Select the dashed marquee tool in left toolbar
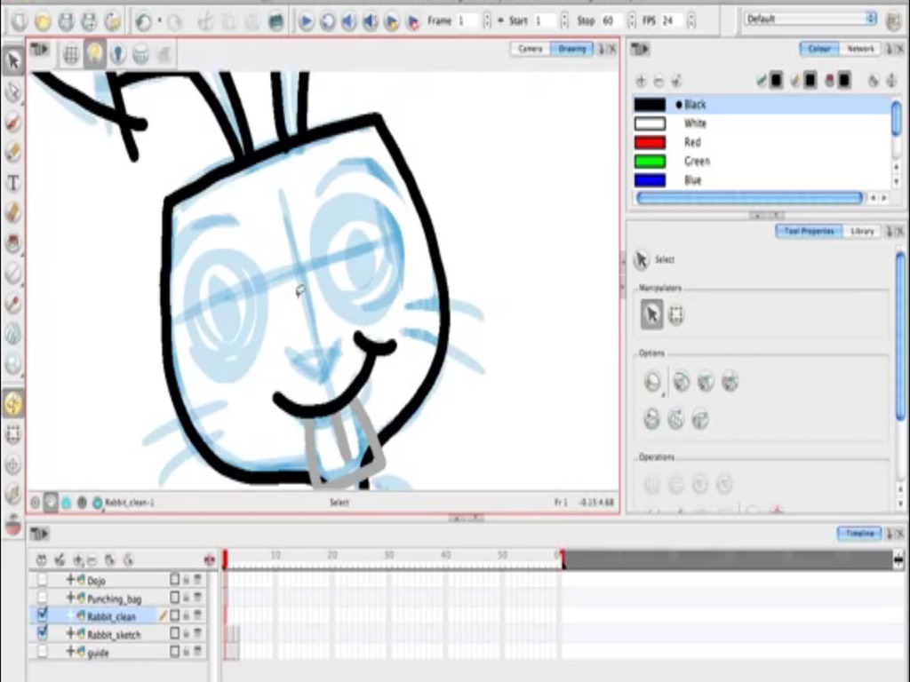Image resolution: width=910 pixels, height=682 pixels. click(x=12, y=433)
